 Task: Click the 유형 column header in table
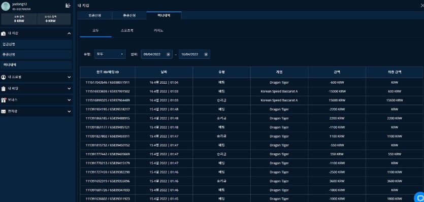[221, 72]
